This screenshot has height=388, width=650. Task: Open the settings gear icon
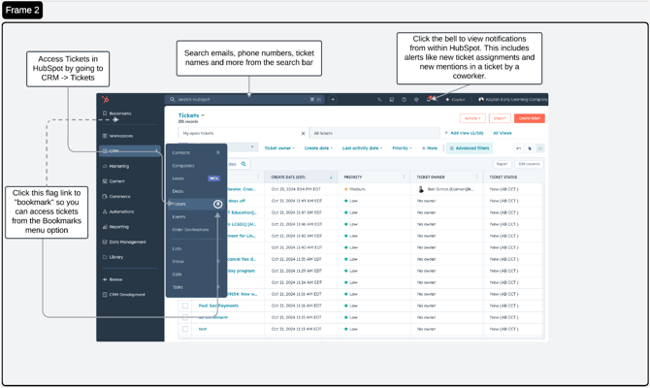pos(416,99)
